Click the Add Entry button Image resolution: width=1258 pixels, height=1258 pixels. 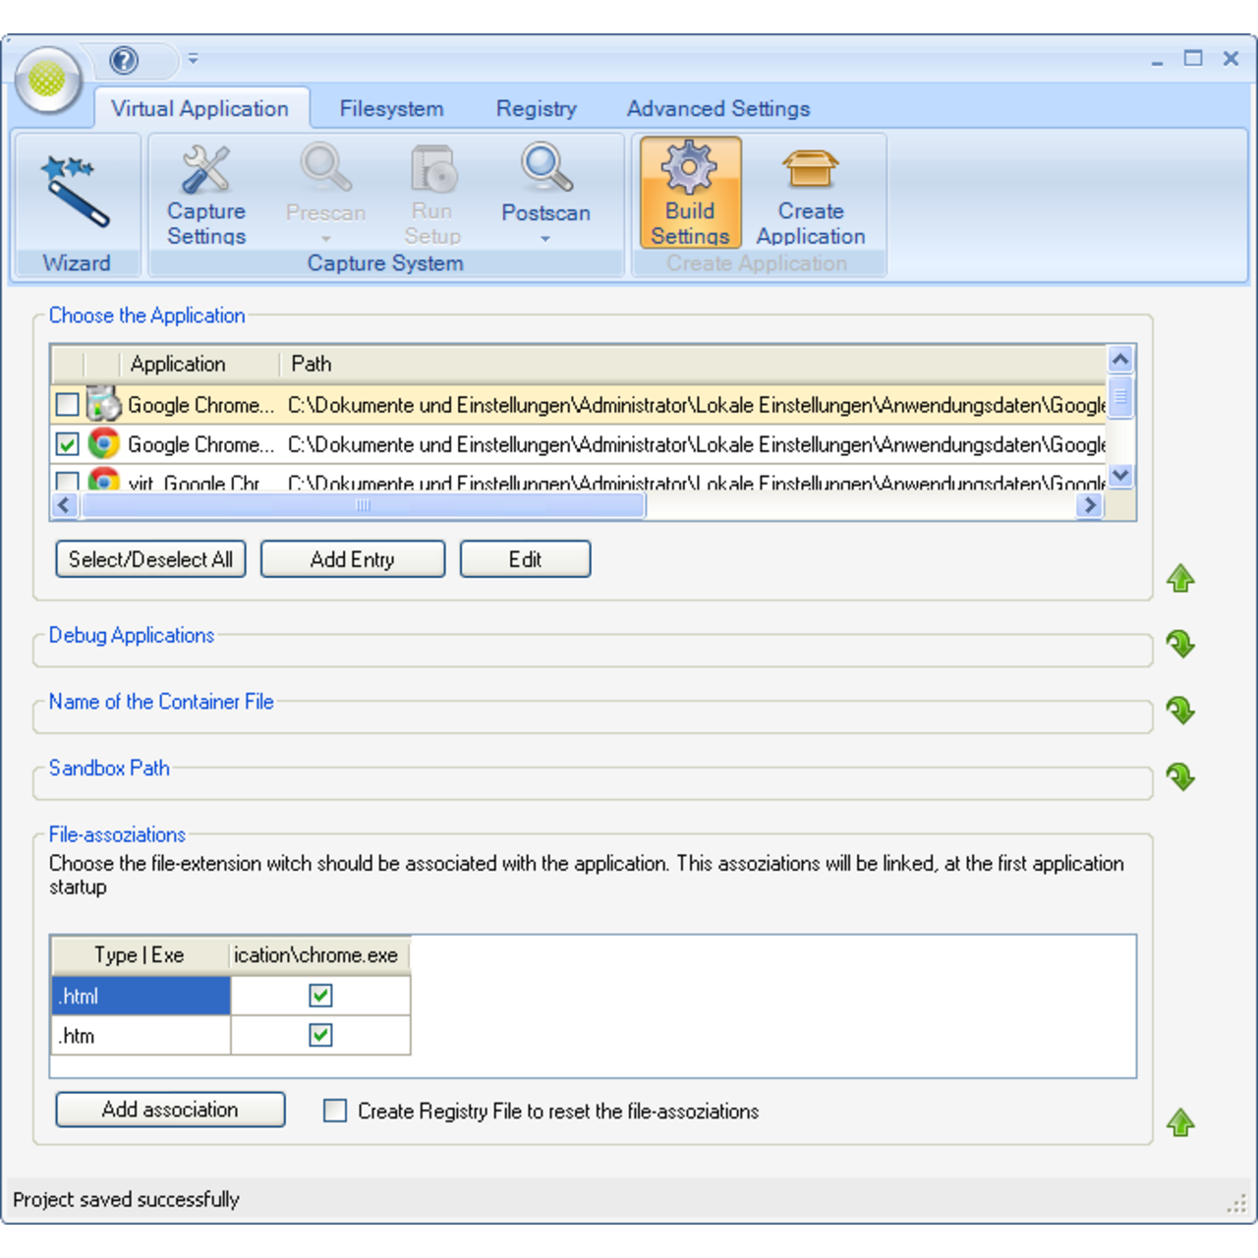click(352, 559)
